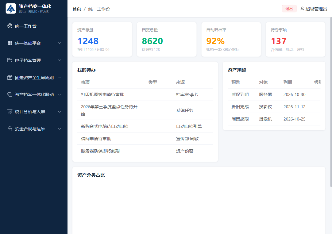Open 固定资产全生命周期 menu item
Screen dimensions: 332x234
click(x=34, y=77)
